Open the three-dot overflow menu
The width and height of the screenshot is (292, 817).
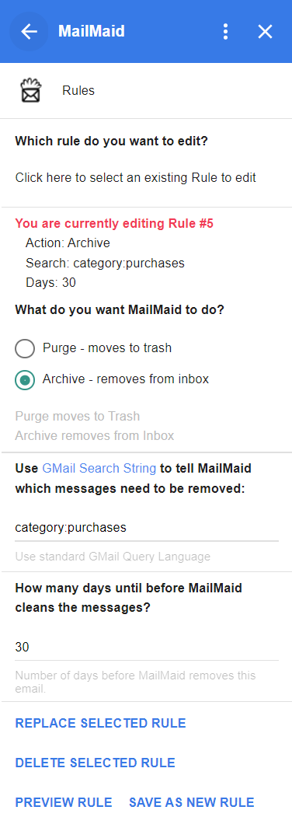click(x=225, y=31)
